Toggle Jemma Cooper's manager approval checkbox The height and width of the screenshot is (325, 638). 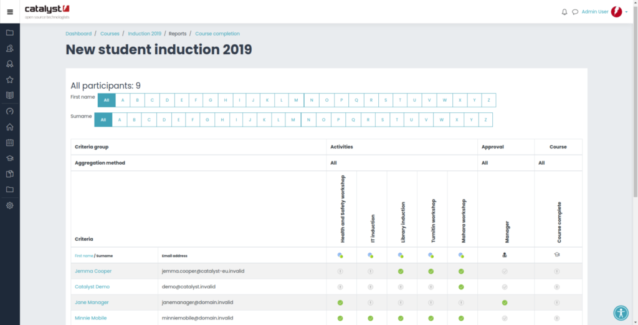point(505,271)
